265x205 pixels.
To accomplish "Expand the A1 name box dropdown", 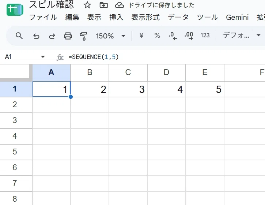I will 43,57.
